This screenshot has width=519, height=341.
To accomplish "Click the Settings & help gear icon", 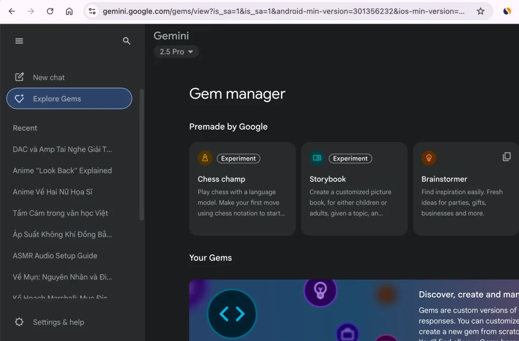I will pos(19,322).
